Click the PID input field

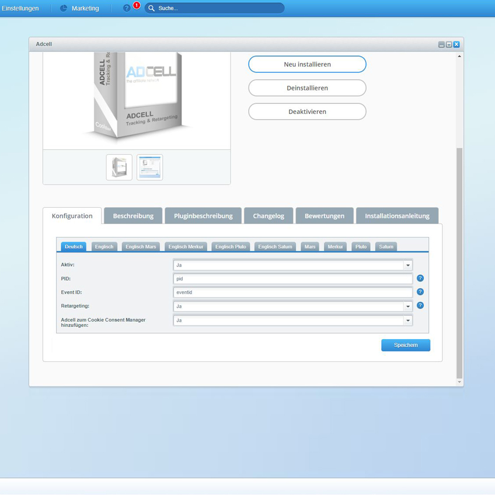click(x=292, y=279)
